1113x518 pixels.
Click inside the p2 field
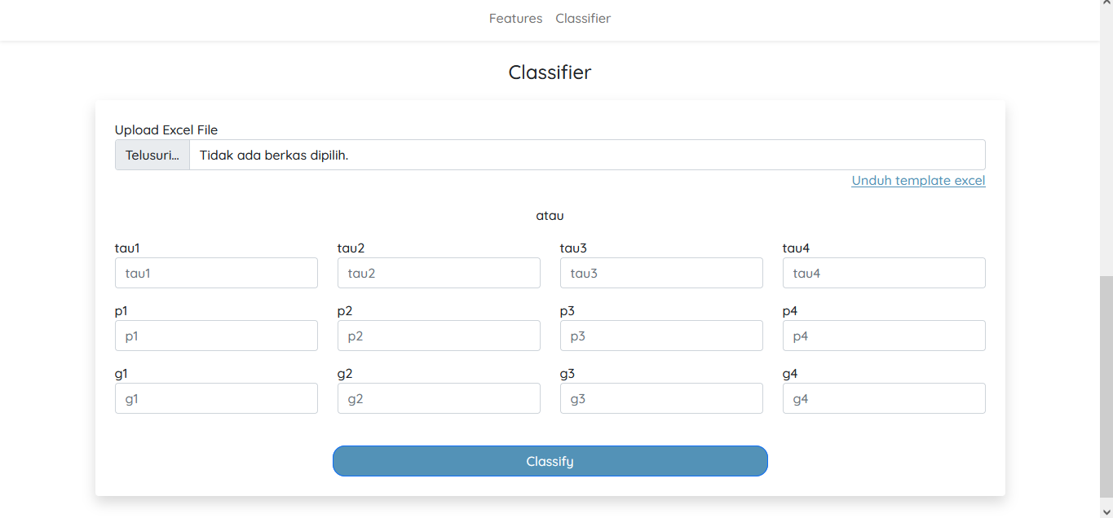439,336
